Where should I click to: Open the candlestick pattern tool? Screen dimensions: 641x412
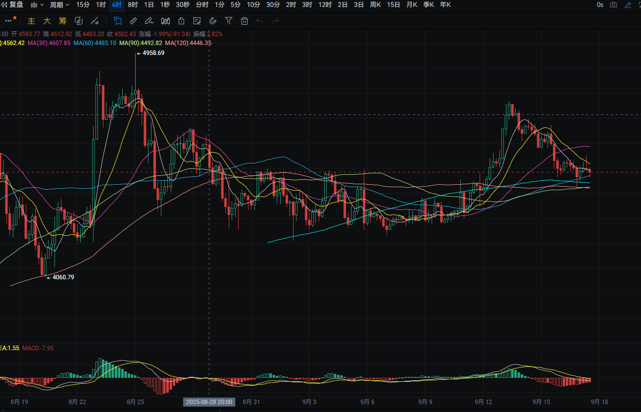point(166,21)
